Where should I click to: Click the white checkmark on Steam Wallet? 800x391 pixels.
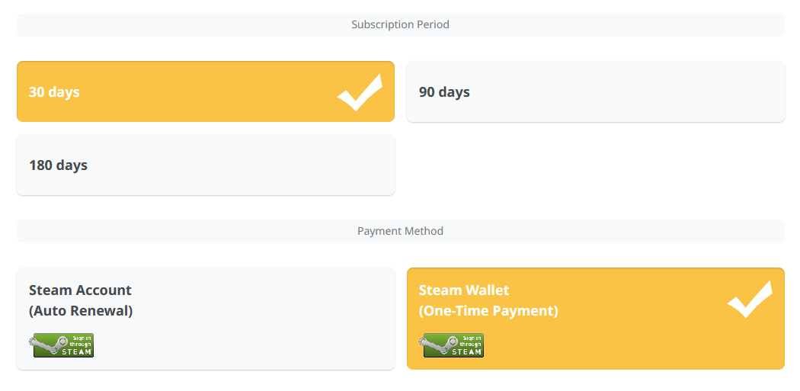pos(750,299)
